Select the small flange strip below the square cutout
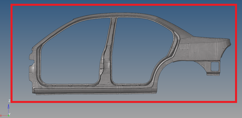242x118 pixels. pos(213,74)
